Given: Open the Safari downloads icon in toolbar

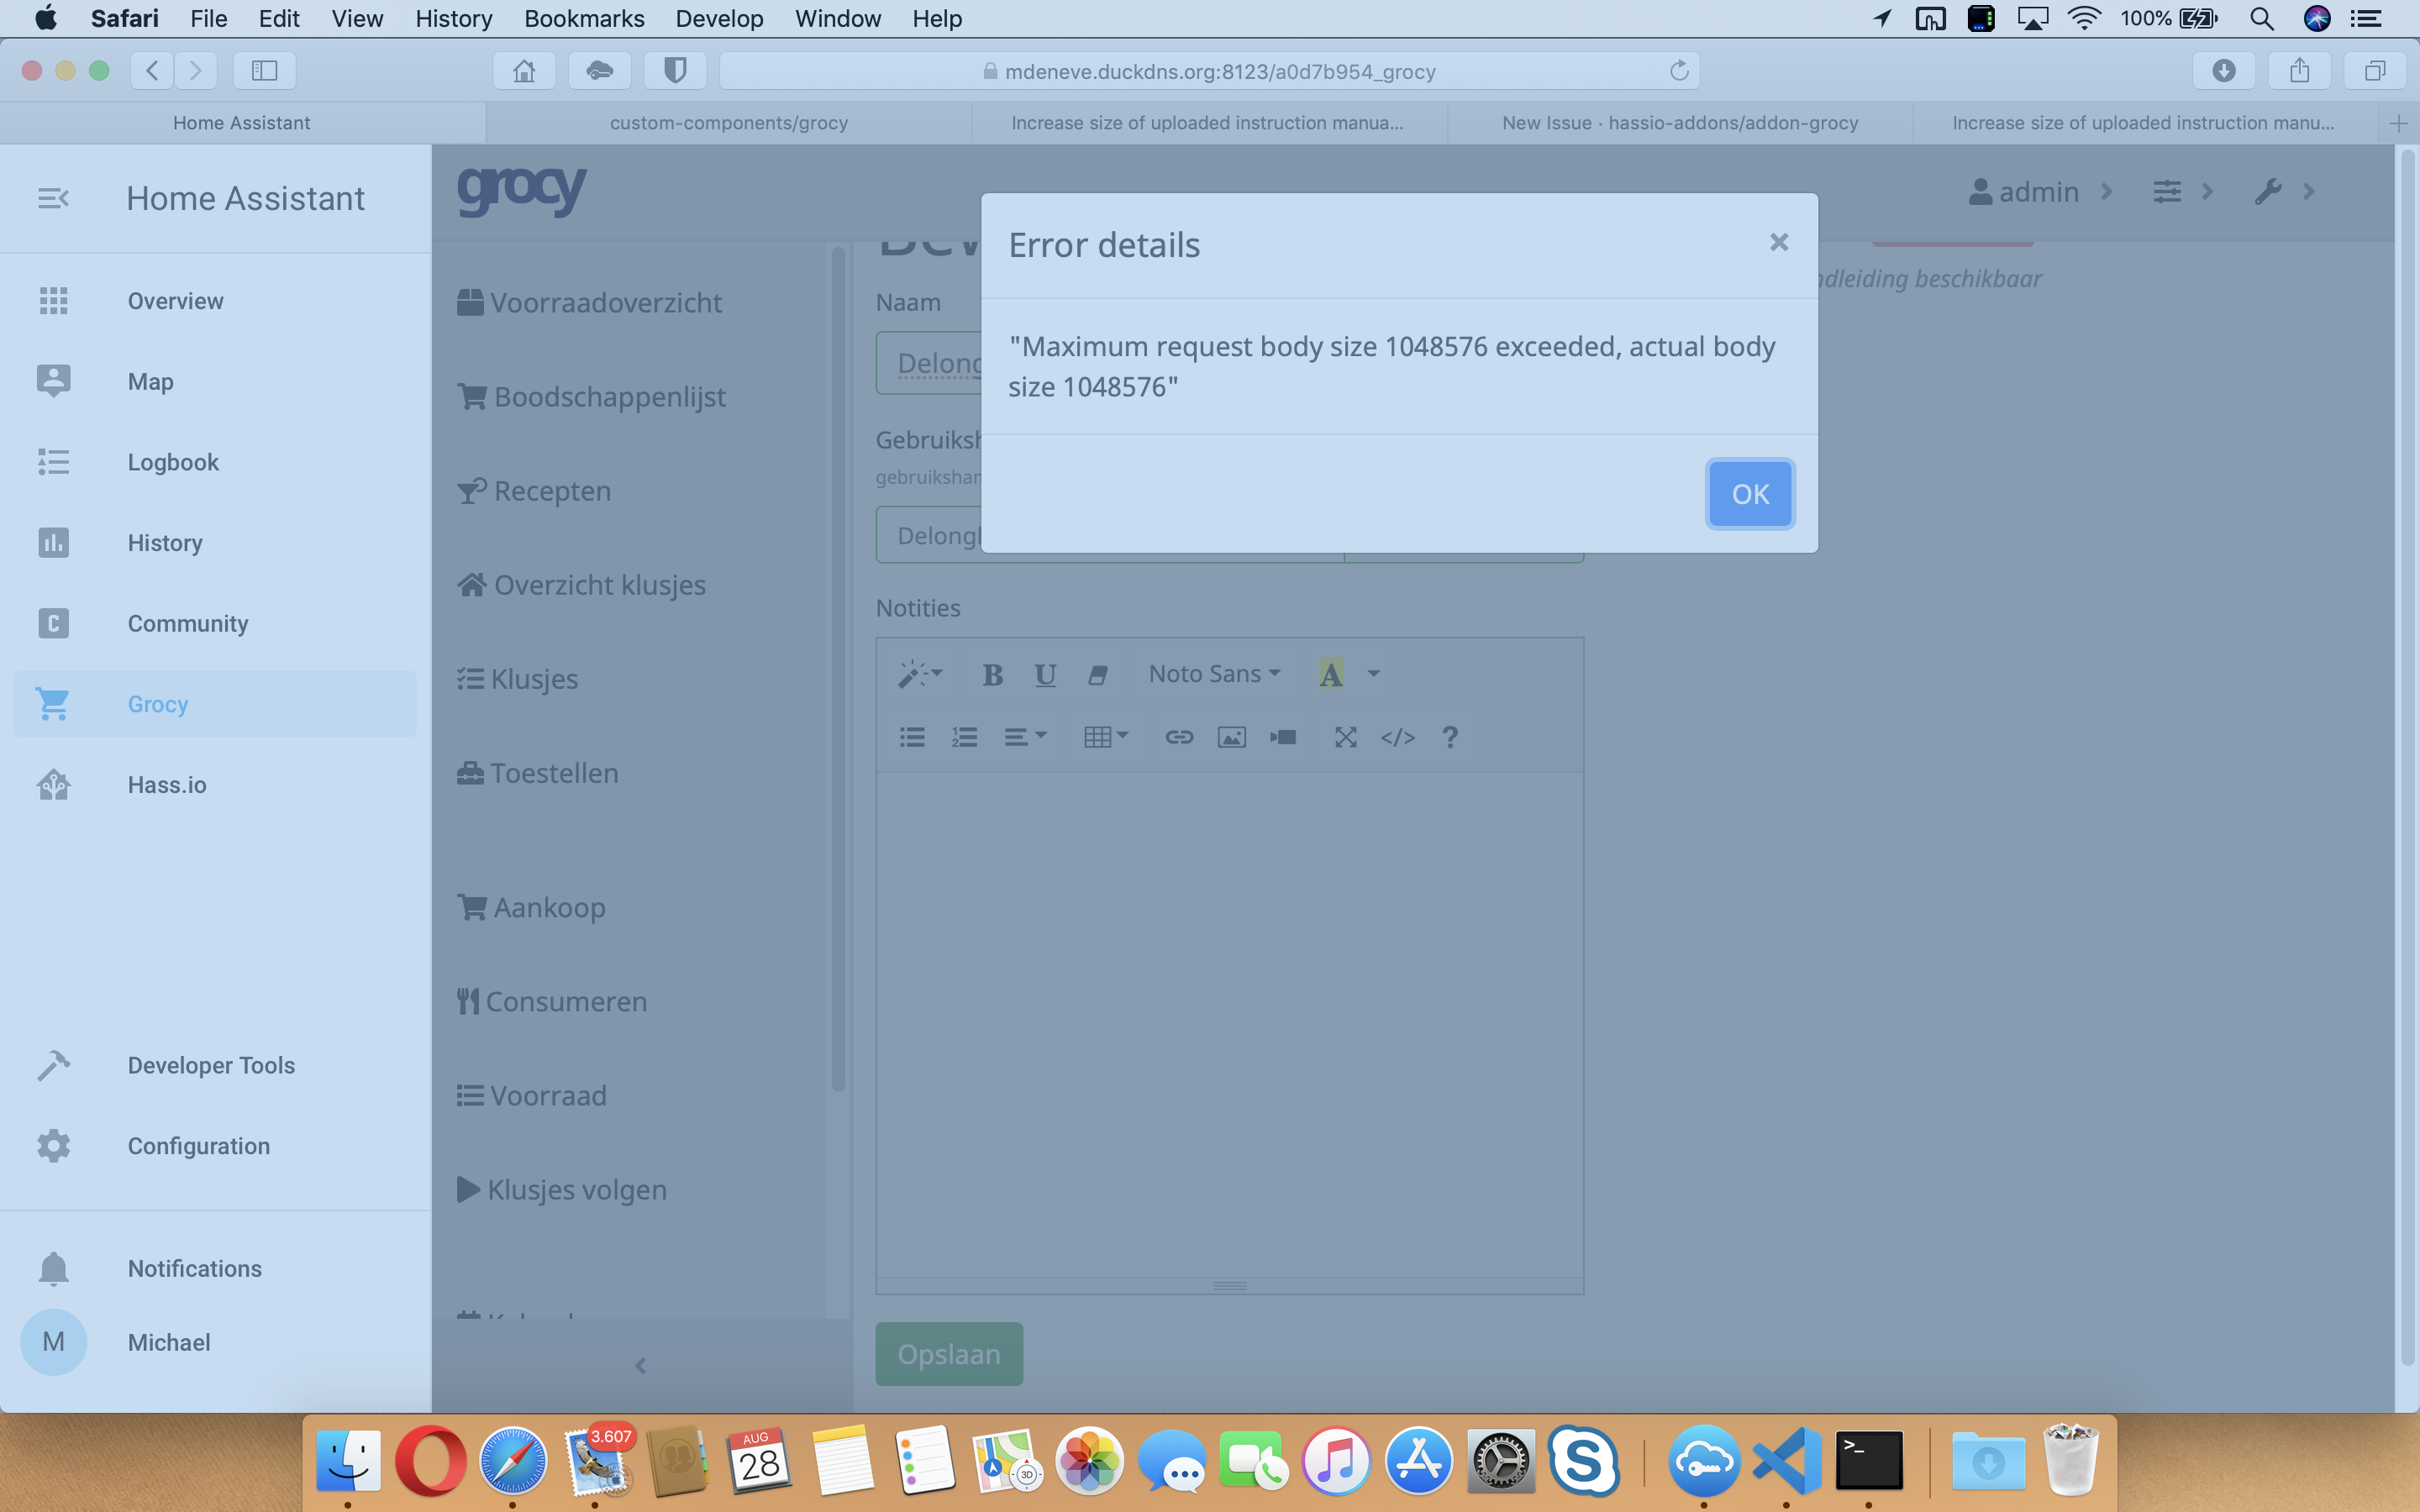Looking at the screenshot, I should click(2223, 70).
